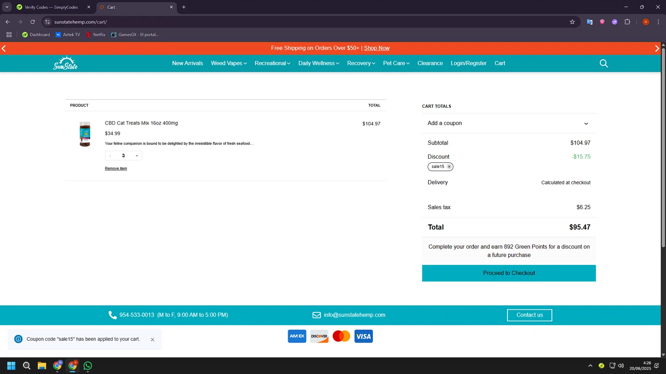Screen dimensions: 666x374
Task: Click the phone icon in footer
Action: point(112,315)
